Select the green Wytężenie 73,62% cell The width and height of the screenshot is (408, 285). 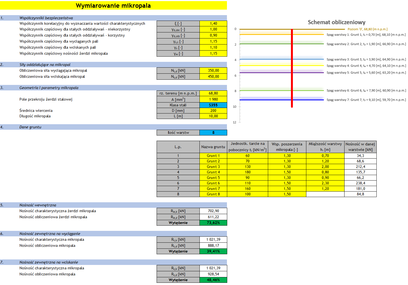[213, 223]
